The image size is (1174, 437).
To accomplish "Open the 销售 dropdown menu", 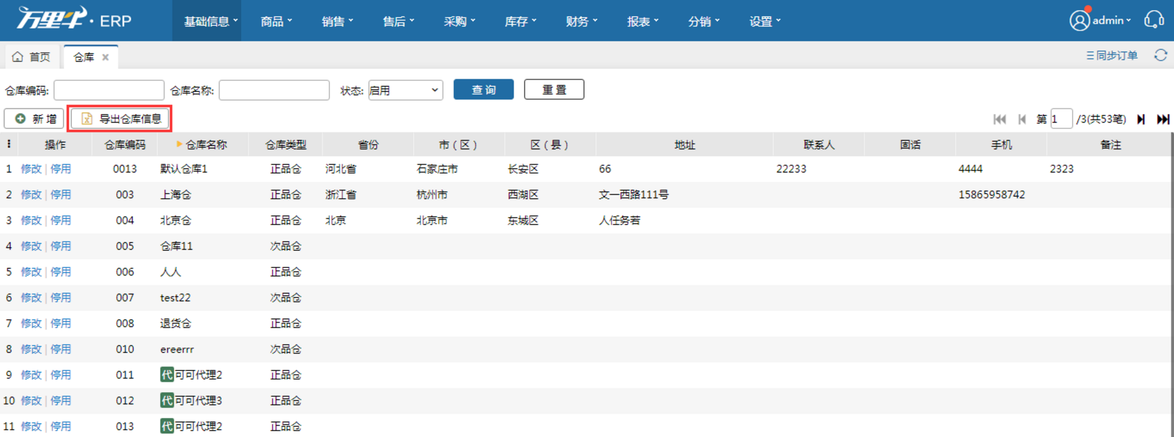I will pyautogui.click(x=337, y=21).
